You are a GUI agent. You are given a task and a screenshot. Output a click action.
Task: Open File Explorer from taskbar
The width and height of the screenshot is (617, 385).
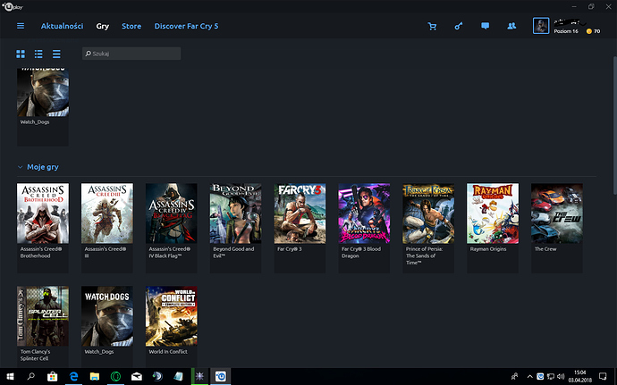tap(95, 376)
